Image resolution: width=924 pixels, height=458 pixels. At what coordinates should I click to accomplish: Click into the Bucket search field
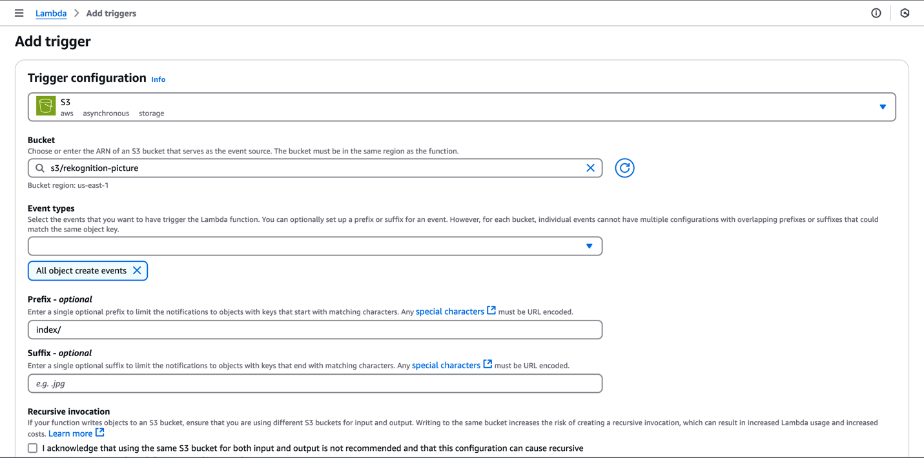point(315,168)
